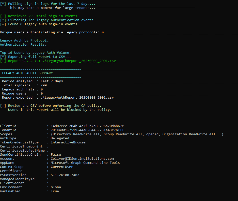
Task: Click the 'Legacy auth hits : 0' row
Action: 22,89
